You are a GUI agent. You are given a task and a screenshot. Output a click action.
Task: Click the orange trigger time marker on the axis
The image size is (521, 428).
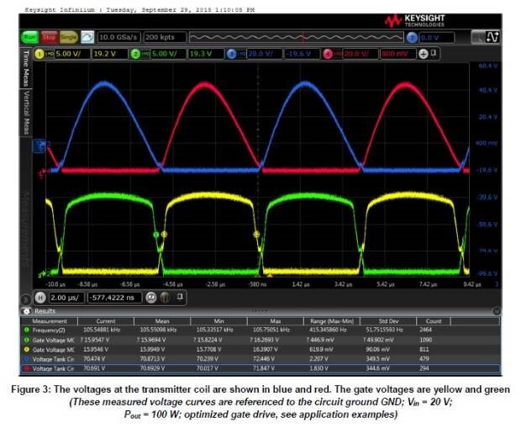click(270, 276)
